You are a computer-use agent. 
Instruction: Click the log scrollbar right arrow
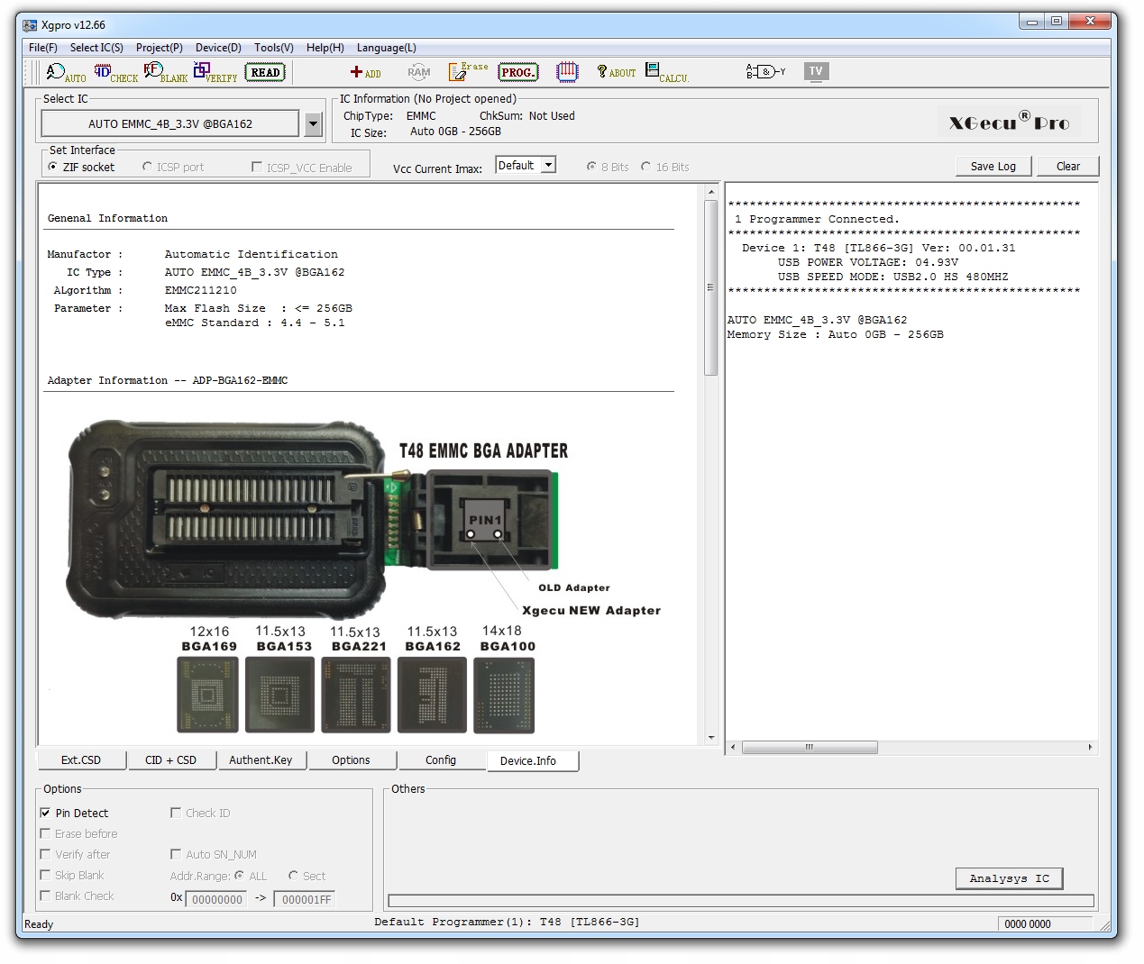click(1091, 747)
